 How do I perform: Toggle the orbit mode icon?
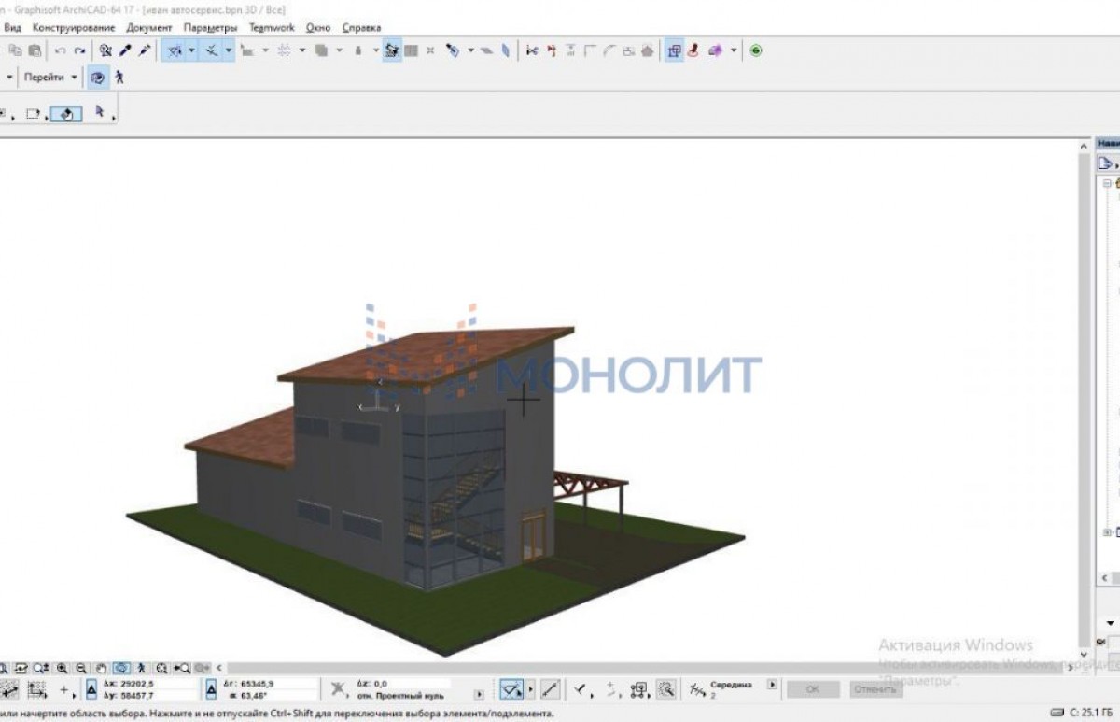97,78
